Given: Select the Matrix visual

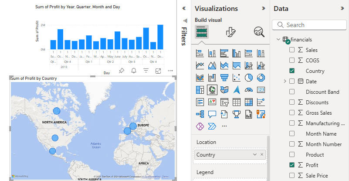Looking at the screenshot, I should 249,102.
